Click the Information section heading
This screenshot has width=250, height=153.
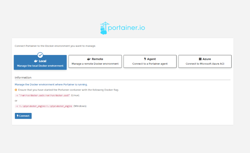tap(23, 78)
